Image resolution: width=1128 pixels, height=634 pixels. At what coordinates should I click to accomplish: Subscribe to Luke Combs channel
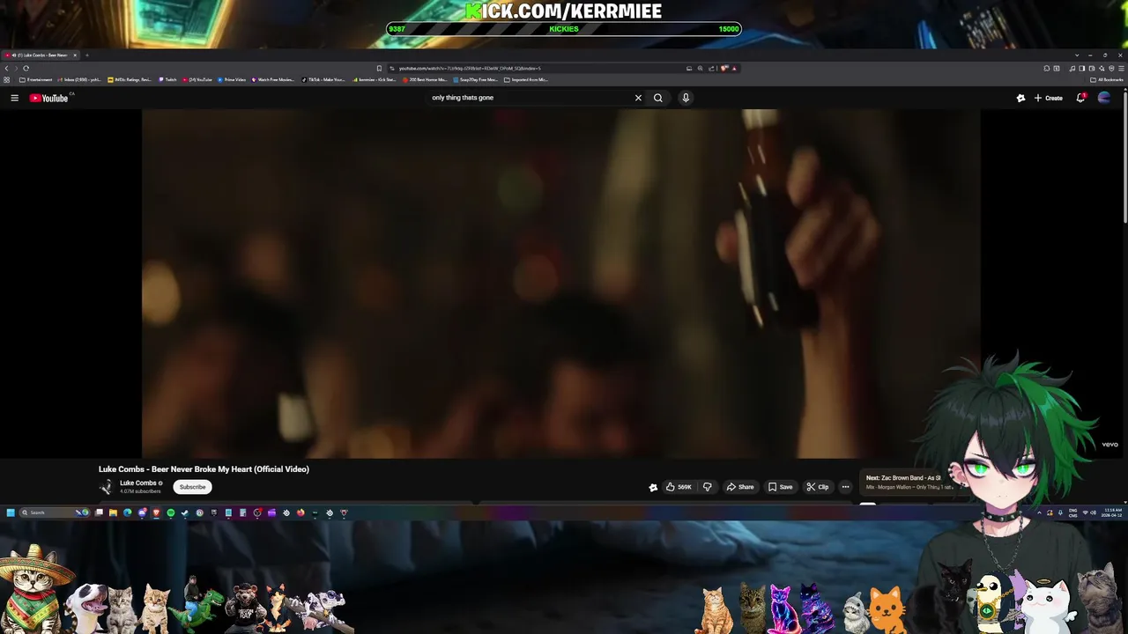click(x=192, y=487)
